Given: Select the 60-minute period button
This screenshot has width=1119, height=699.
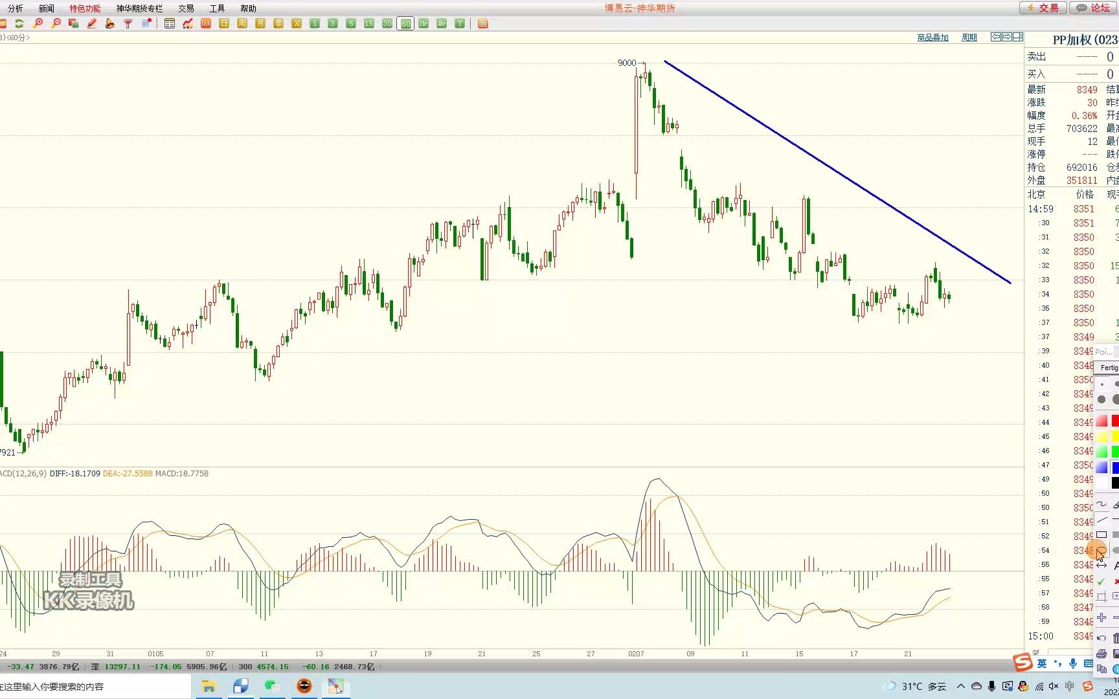Looking at the screenshot, I should click(x=405, y=23).
